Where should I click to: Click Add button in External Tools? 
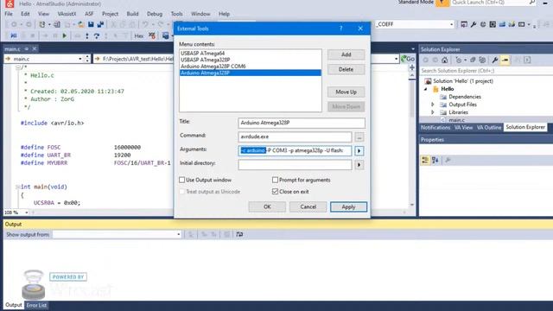pyautogui.click(x=346, y=54)
